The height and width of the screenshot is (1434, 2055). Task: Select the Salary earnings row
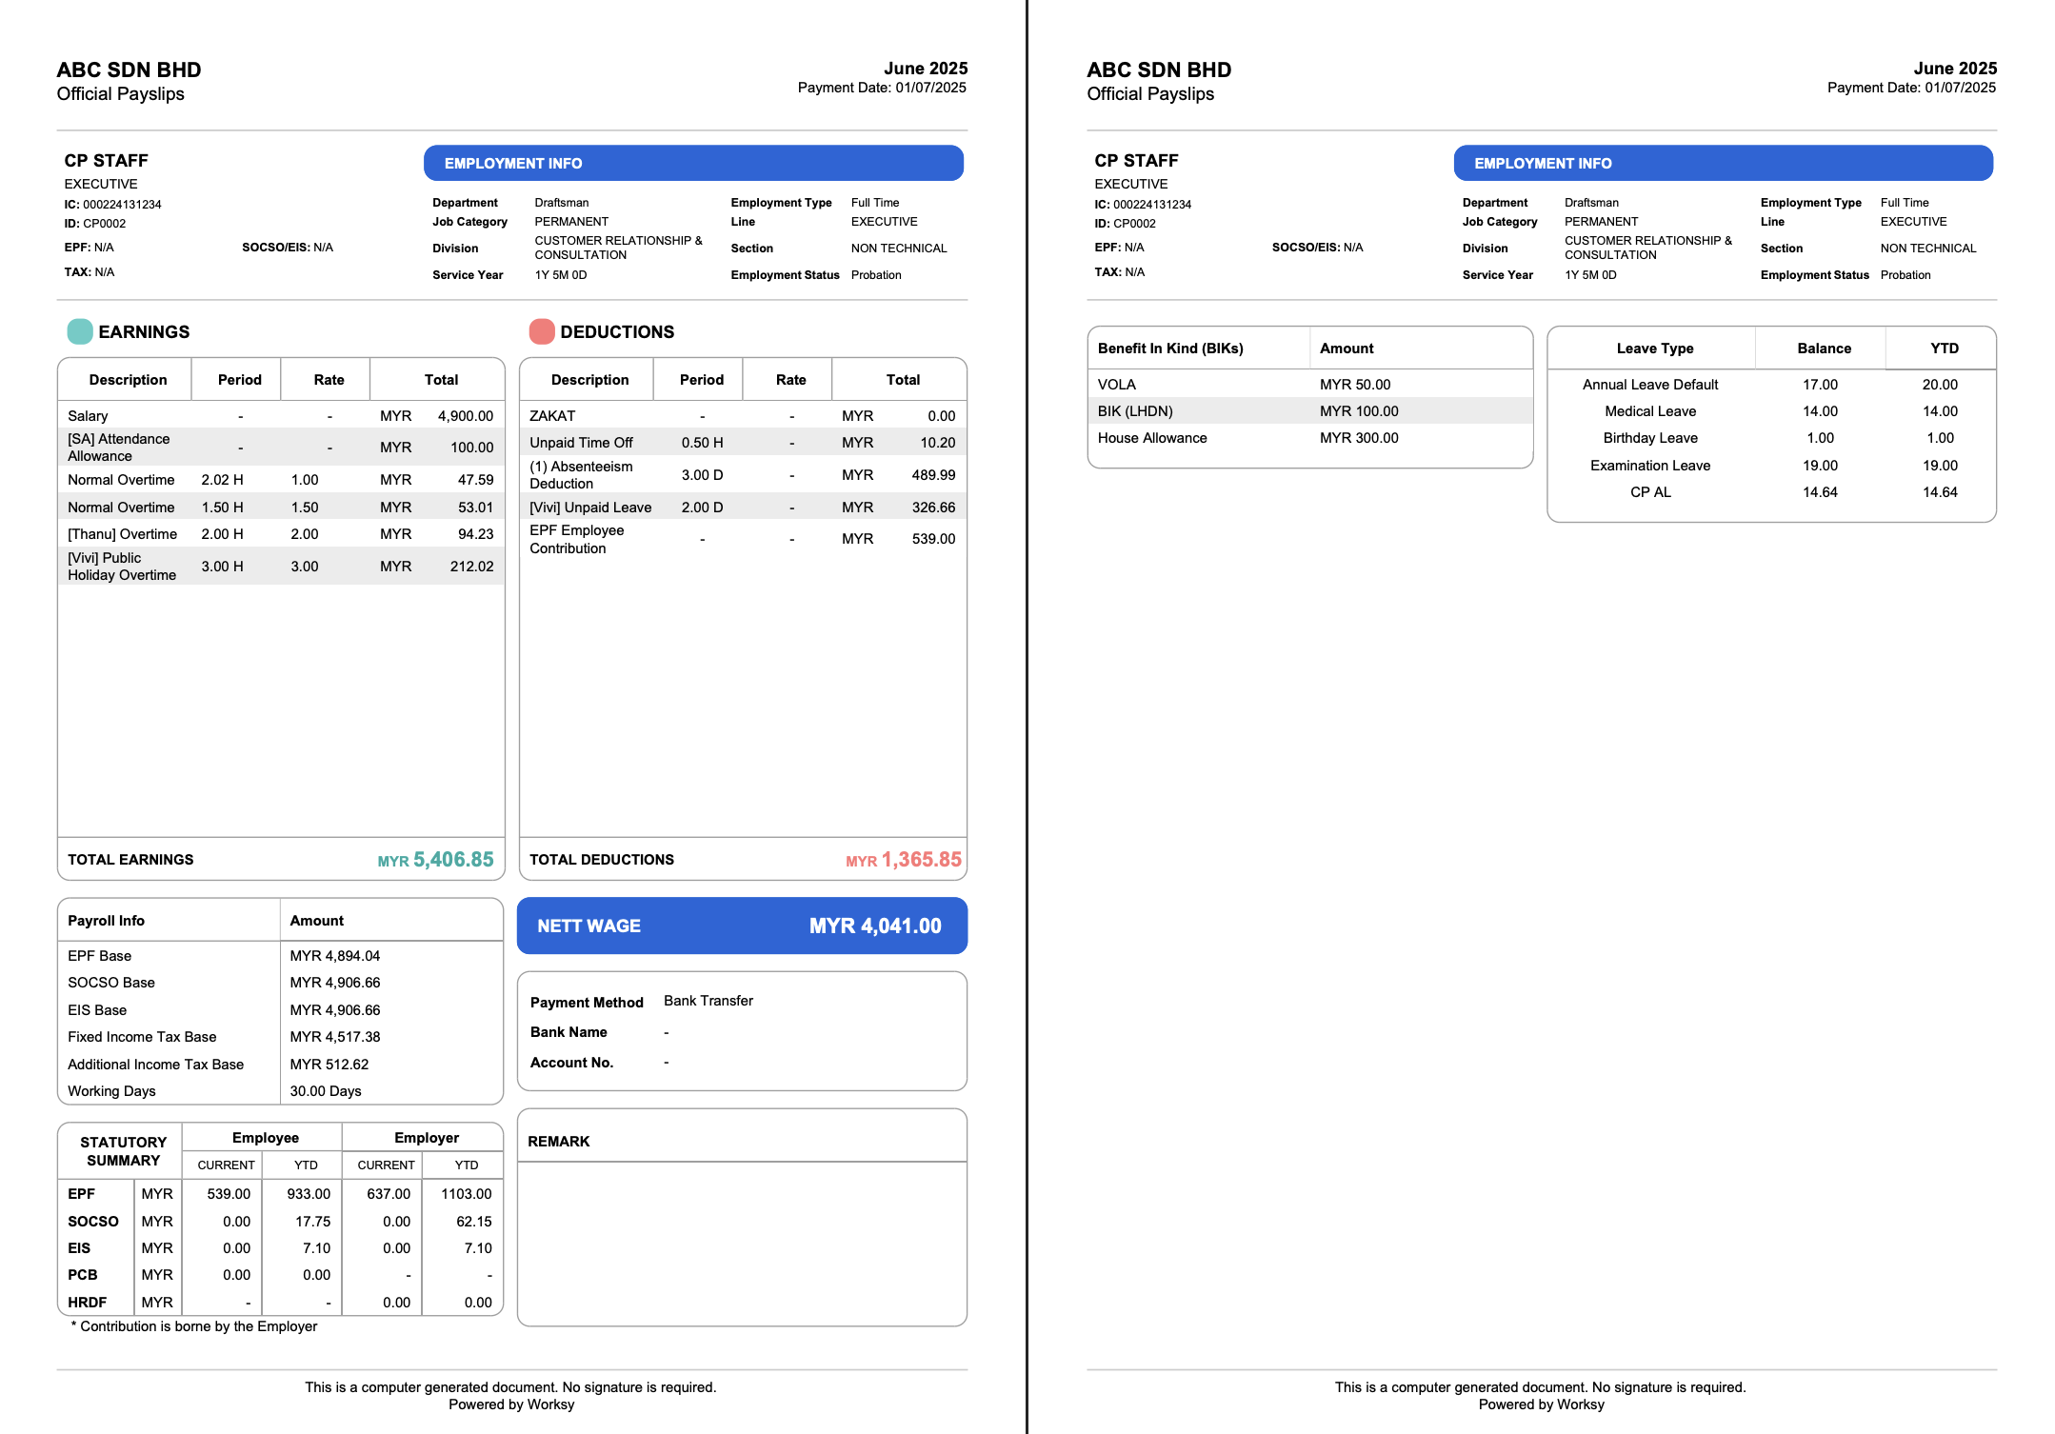click(280, 416)
